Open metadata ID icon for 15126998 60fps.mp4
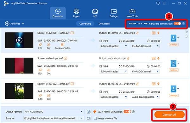Viewport: 190px width, 123px height. tap(154, 33)
